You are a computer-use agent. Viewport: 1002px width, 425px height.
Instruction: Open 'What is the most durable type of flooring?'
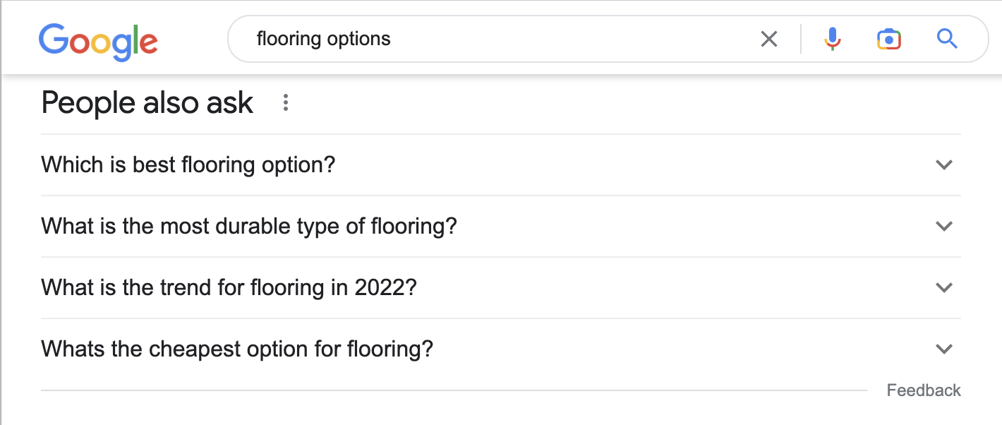[x=501, y=227]
